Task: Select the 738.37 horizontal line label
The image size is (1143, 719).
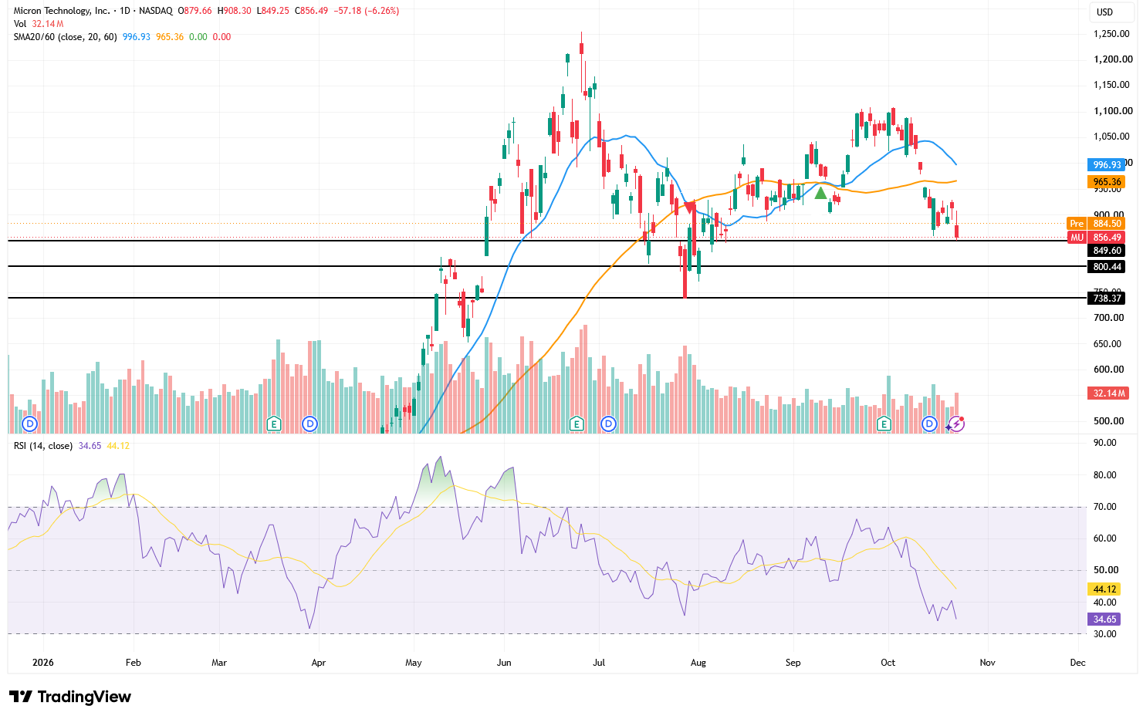Action: click(1107, 299)
